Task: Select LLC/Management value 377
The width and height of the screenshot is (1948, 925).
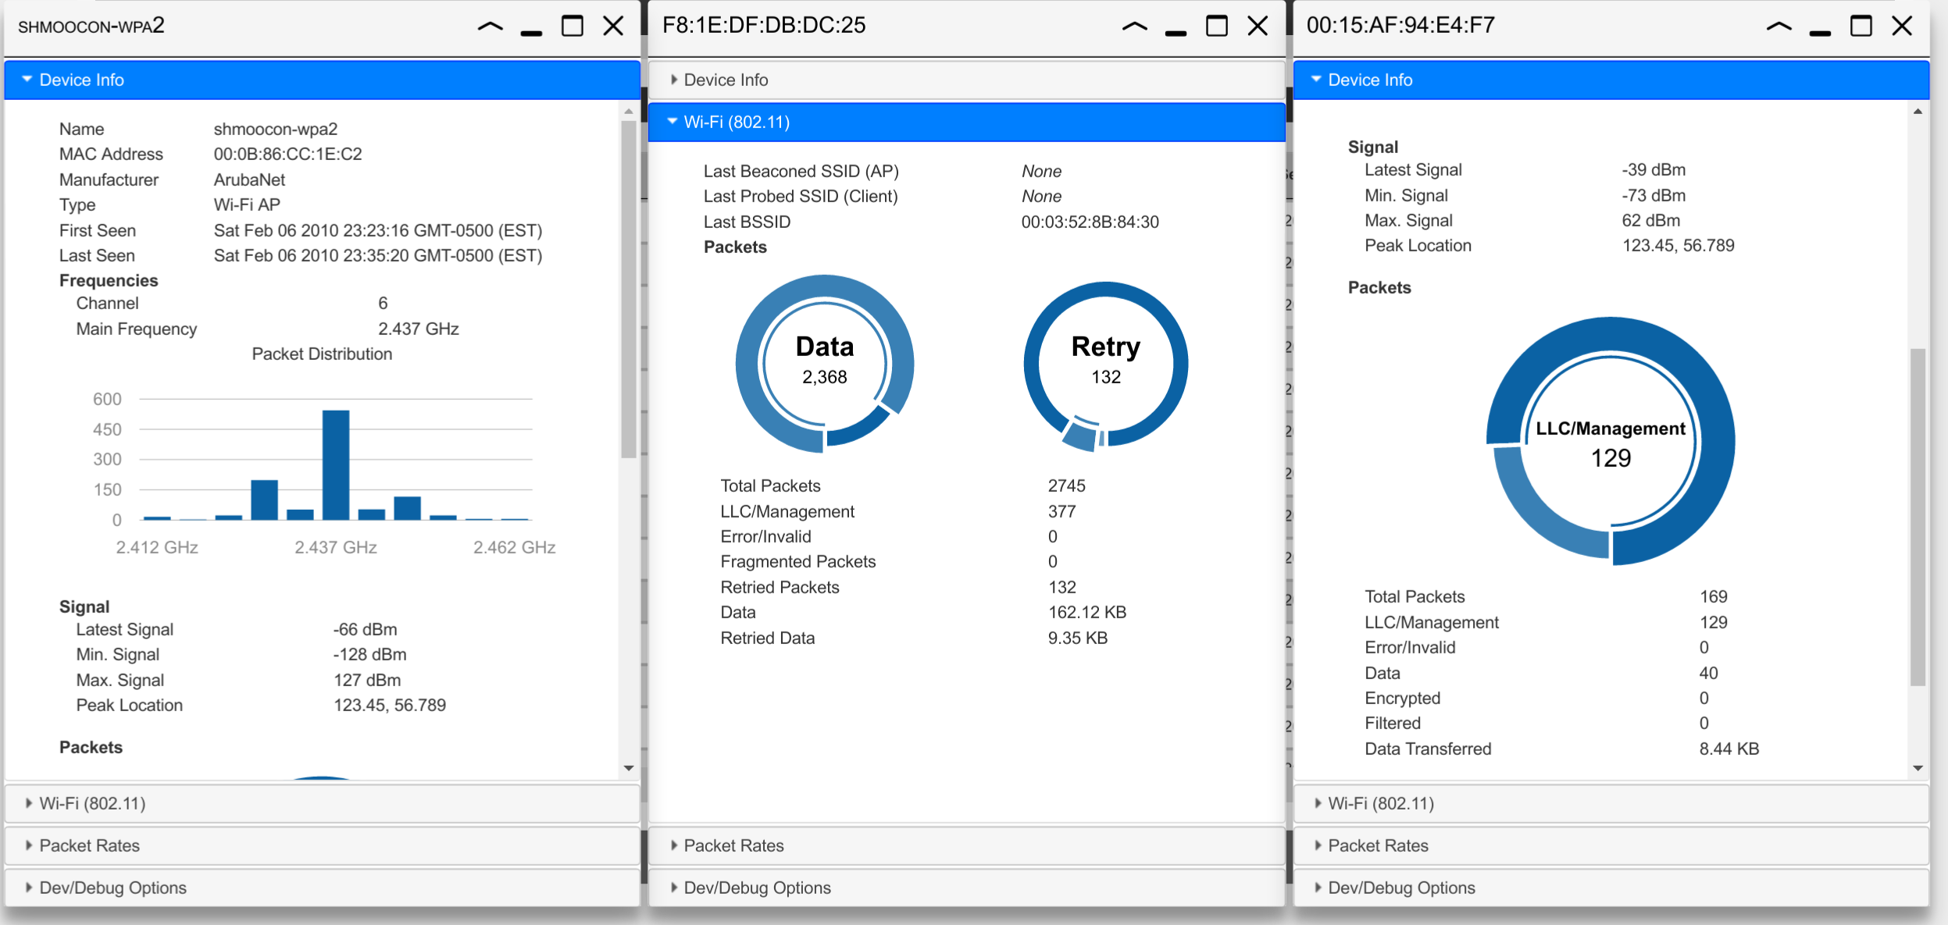Action: pyautogui.click(x=1062, y=511)
